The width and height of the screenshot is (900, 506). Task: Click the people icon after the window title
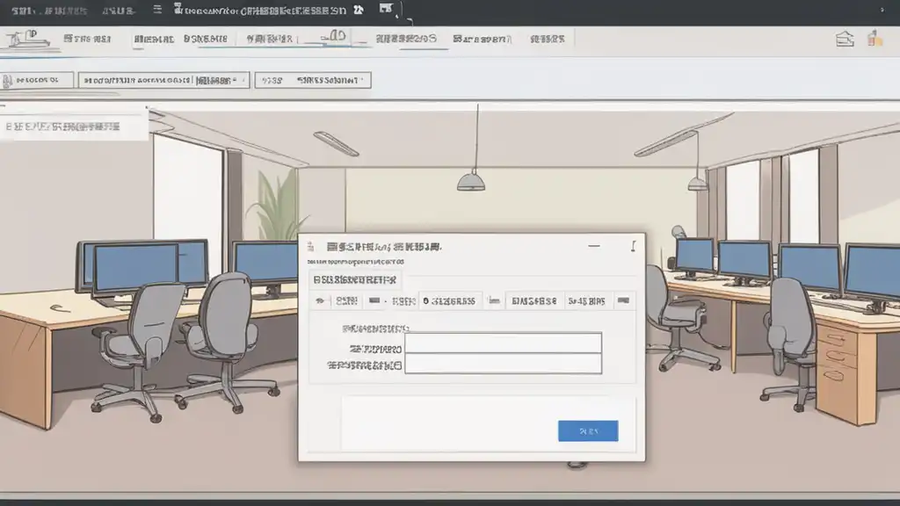pos(359,10)
